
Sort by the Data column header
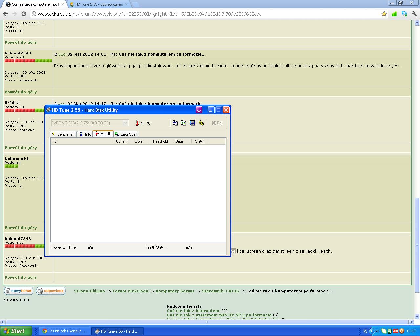(182, 141)
